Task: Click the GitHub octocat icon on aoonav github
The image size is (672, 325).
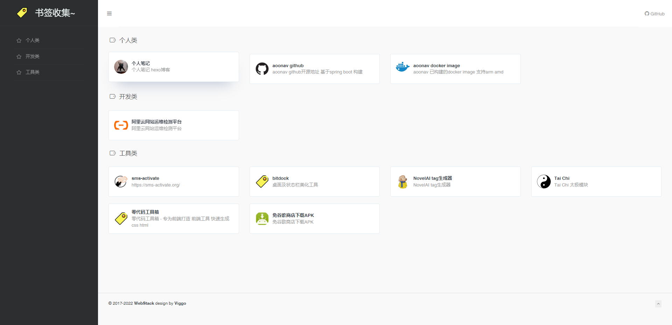Action: pos(262,69)
